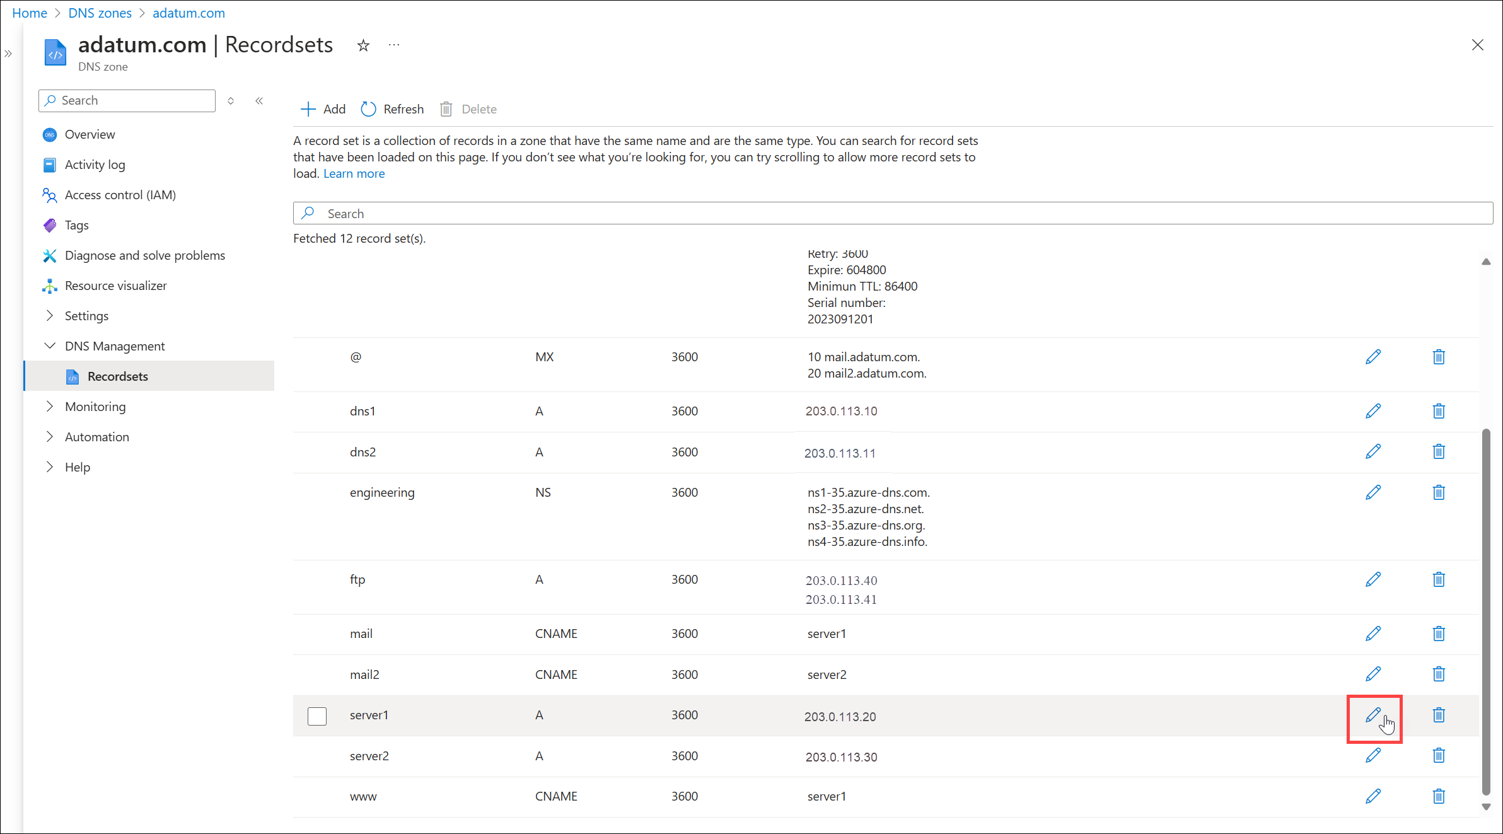1503x834 pixels.
Task: Collapse the left menu with double chevron
Action: [259, 101]
